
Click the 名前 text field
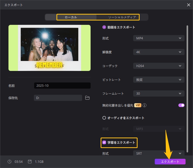[62, 86]
